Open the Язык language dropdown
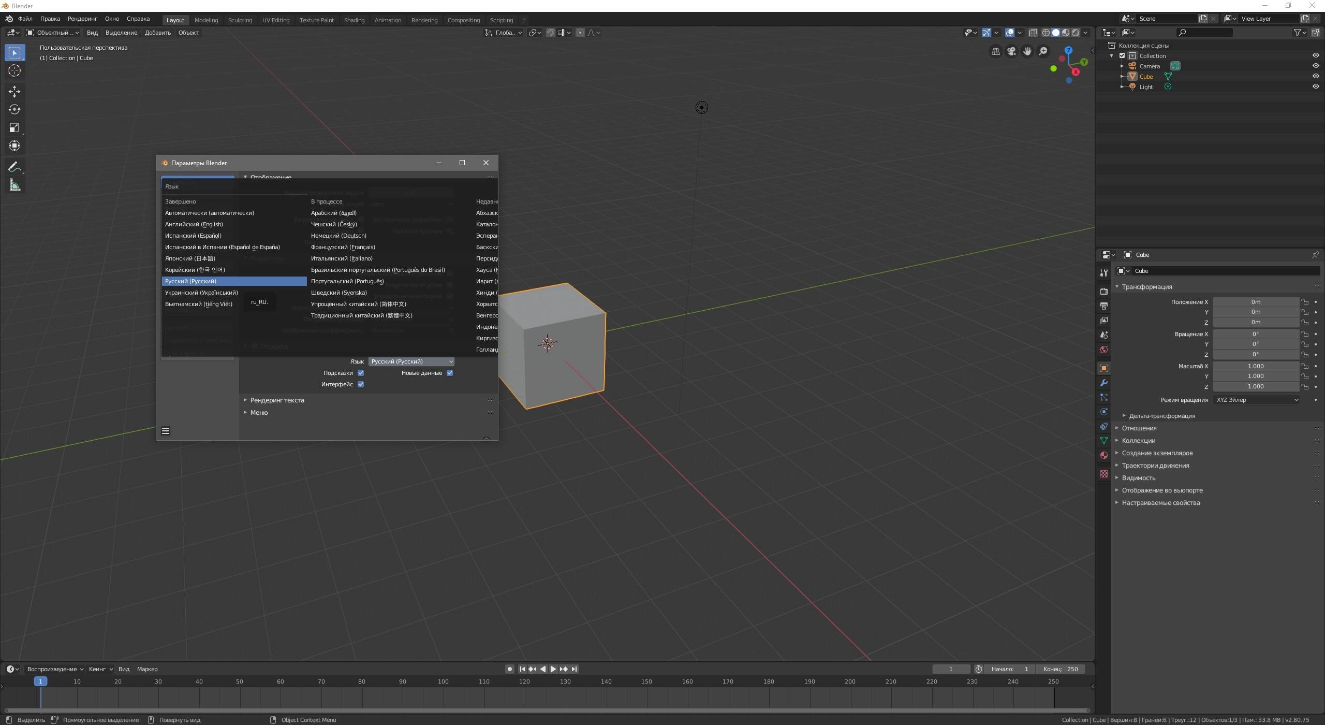Screen dimensions: 1325x725 [411, 361]
